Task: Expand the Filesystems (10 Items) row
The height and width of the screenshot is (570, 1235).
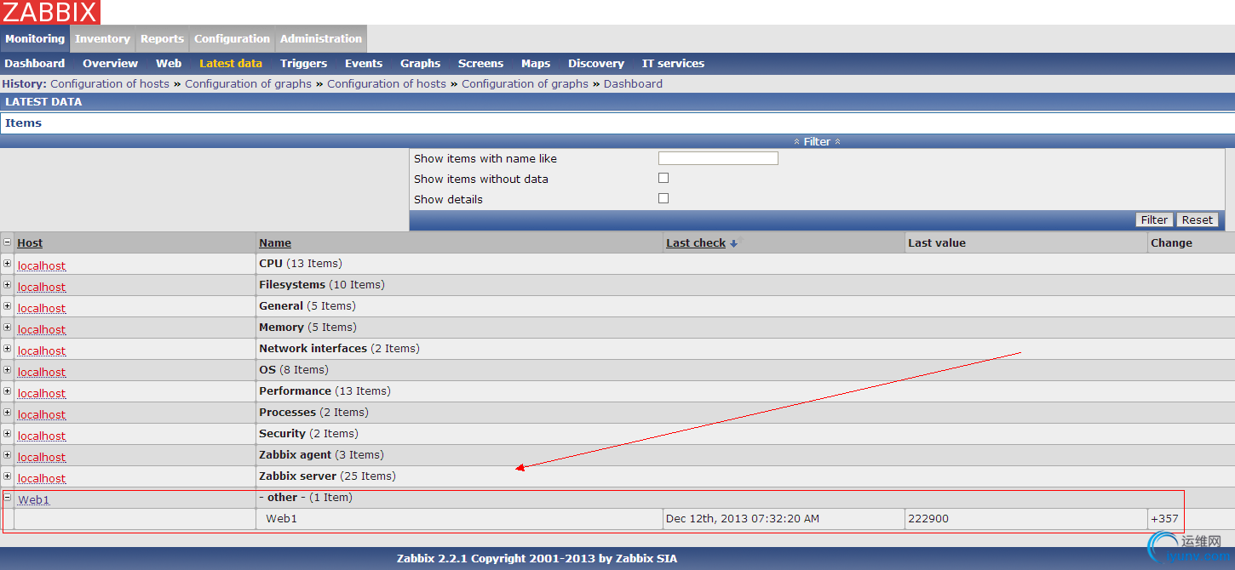Action: point(8,285)
